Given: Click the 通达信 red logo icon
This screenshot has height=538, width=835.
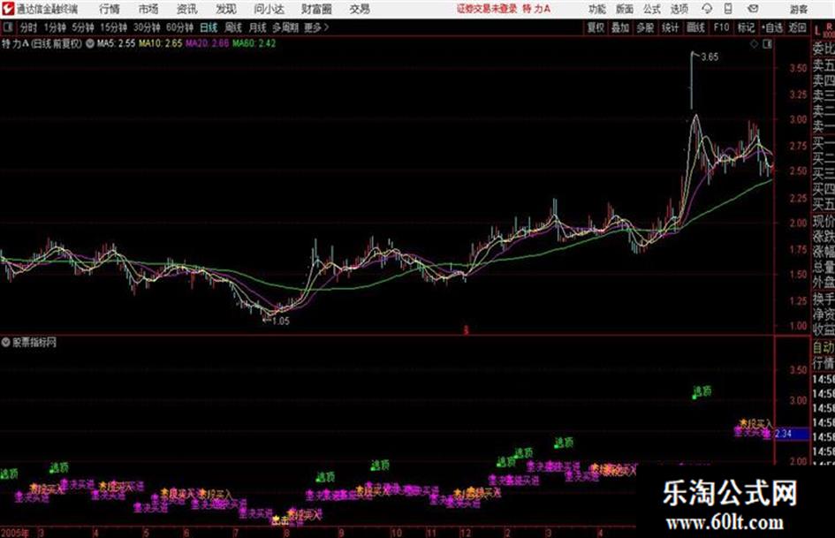Looking at the screenshot, I should 8,9.
